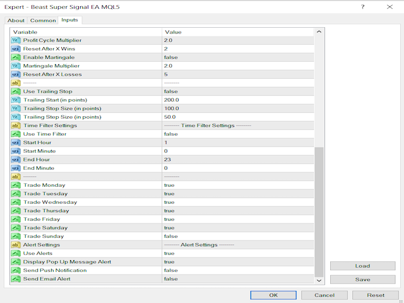The image size is (404, 303).
Task: Click the Trade Friday boolean icon
Action: click(x=16, y=219)
